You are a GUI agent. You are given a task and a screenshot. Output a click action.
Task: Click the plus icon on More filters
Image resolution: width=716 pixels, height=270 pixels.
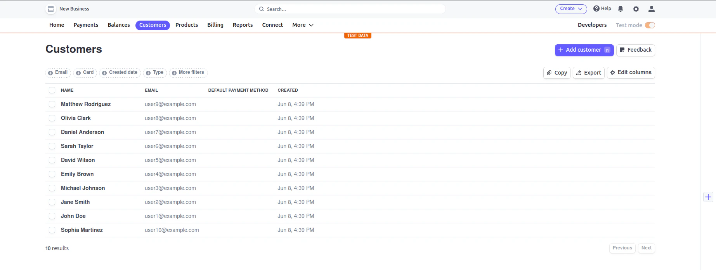[x=174, y=73]
